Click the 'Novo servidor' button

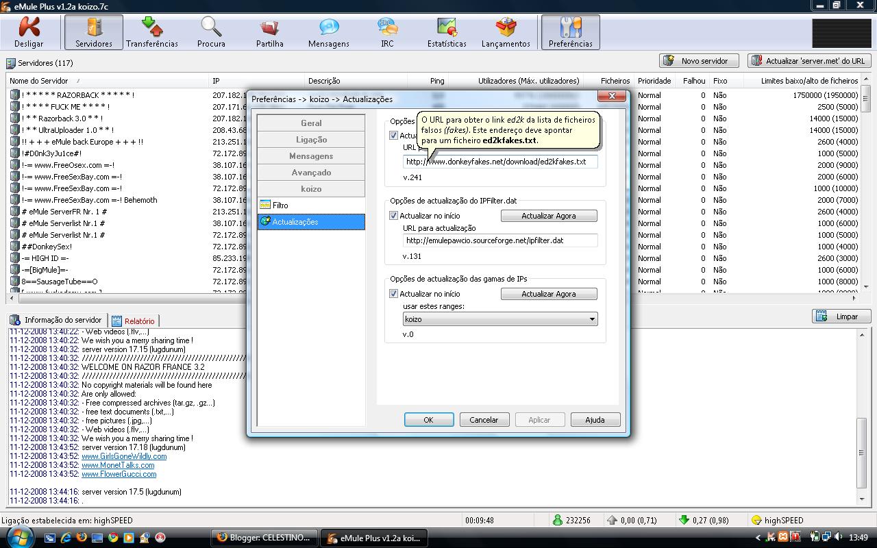(699, 61)
